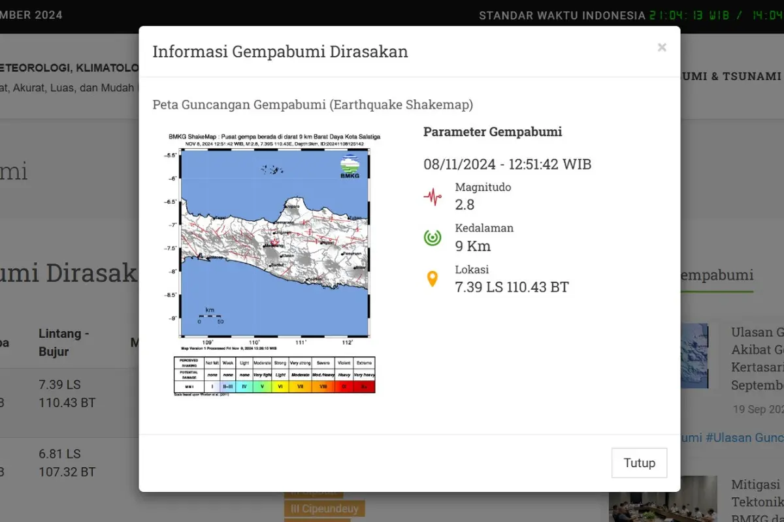Click the Lokasi label
Screen dimensions: 784x522
pos(472,269)
